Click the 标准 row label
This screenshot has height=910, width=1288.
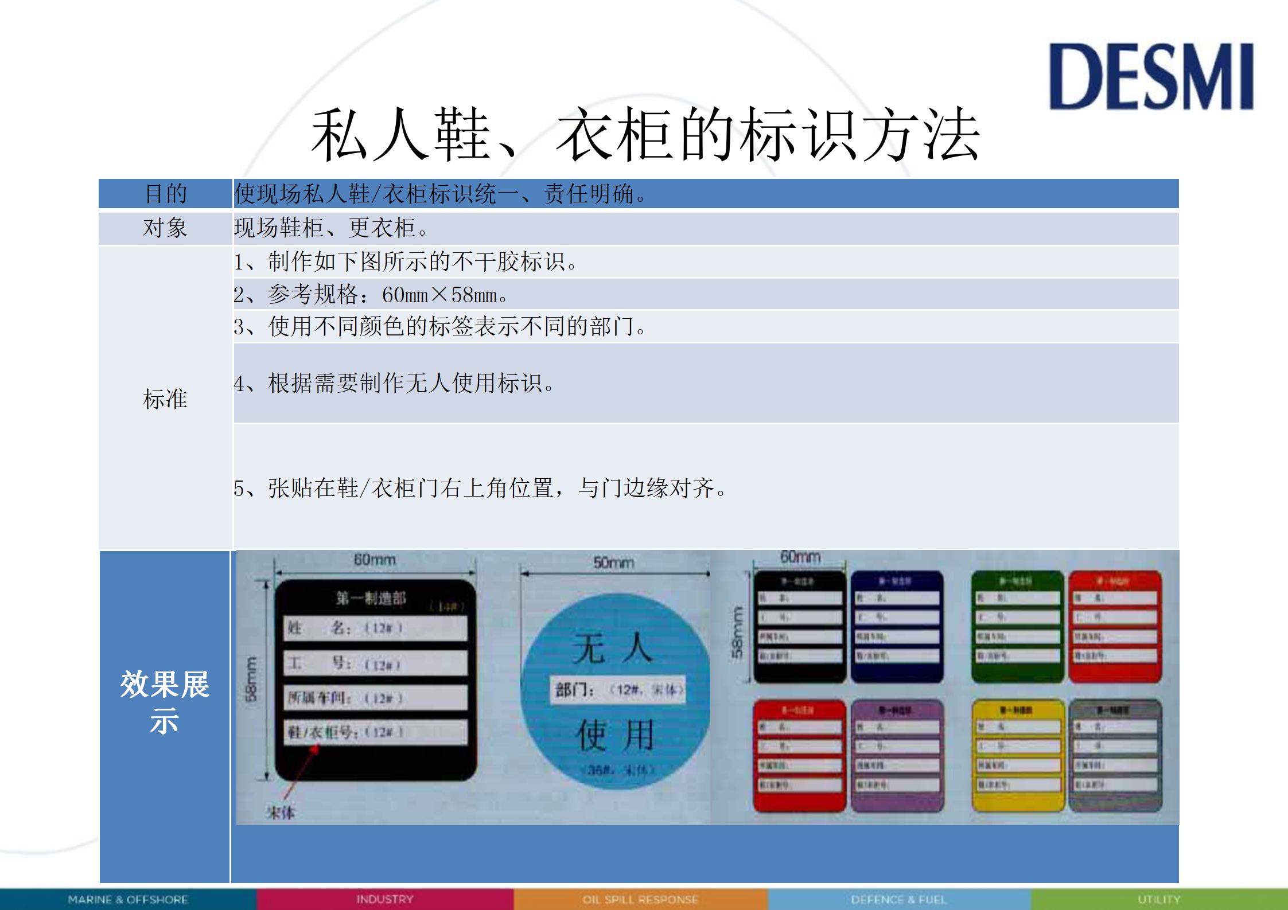pyautogui.click(x=165, y=399)
